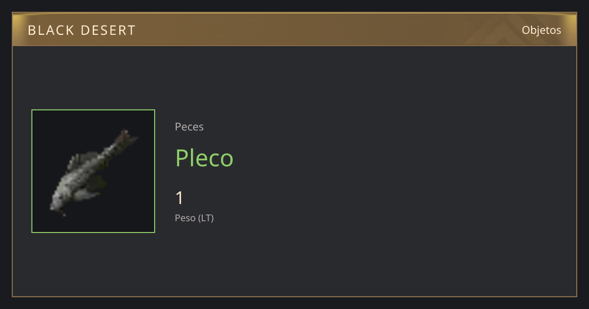Click the golden header banner center

[x=294, y=29]
